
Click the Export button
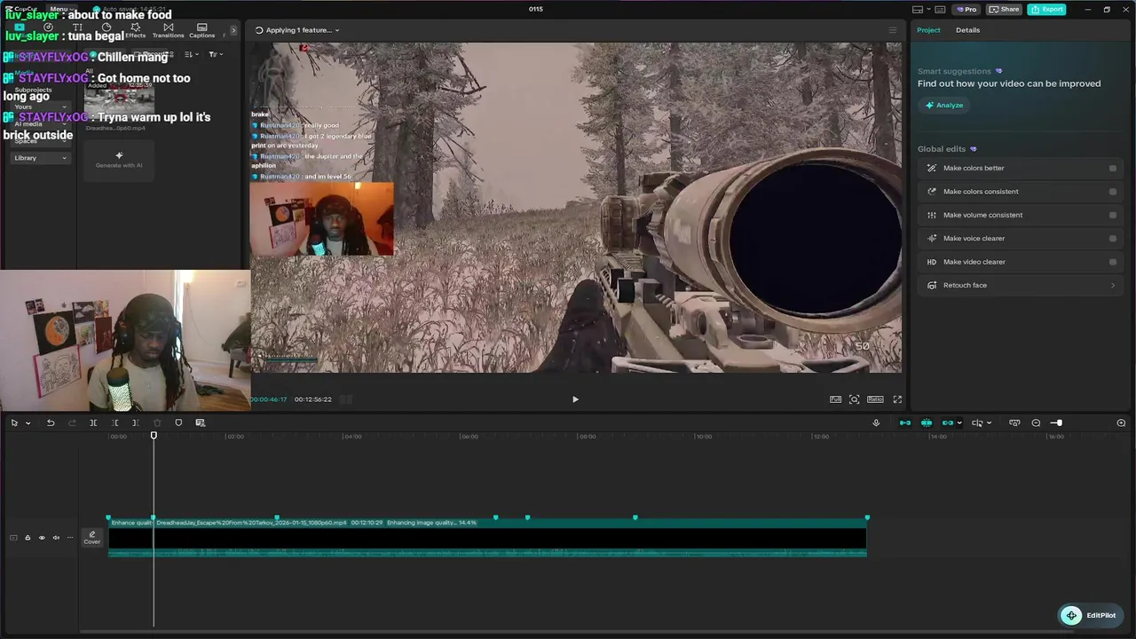(x=1046, y=9)
